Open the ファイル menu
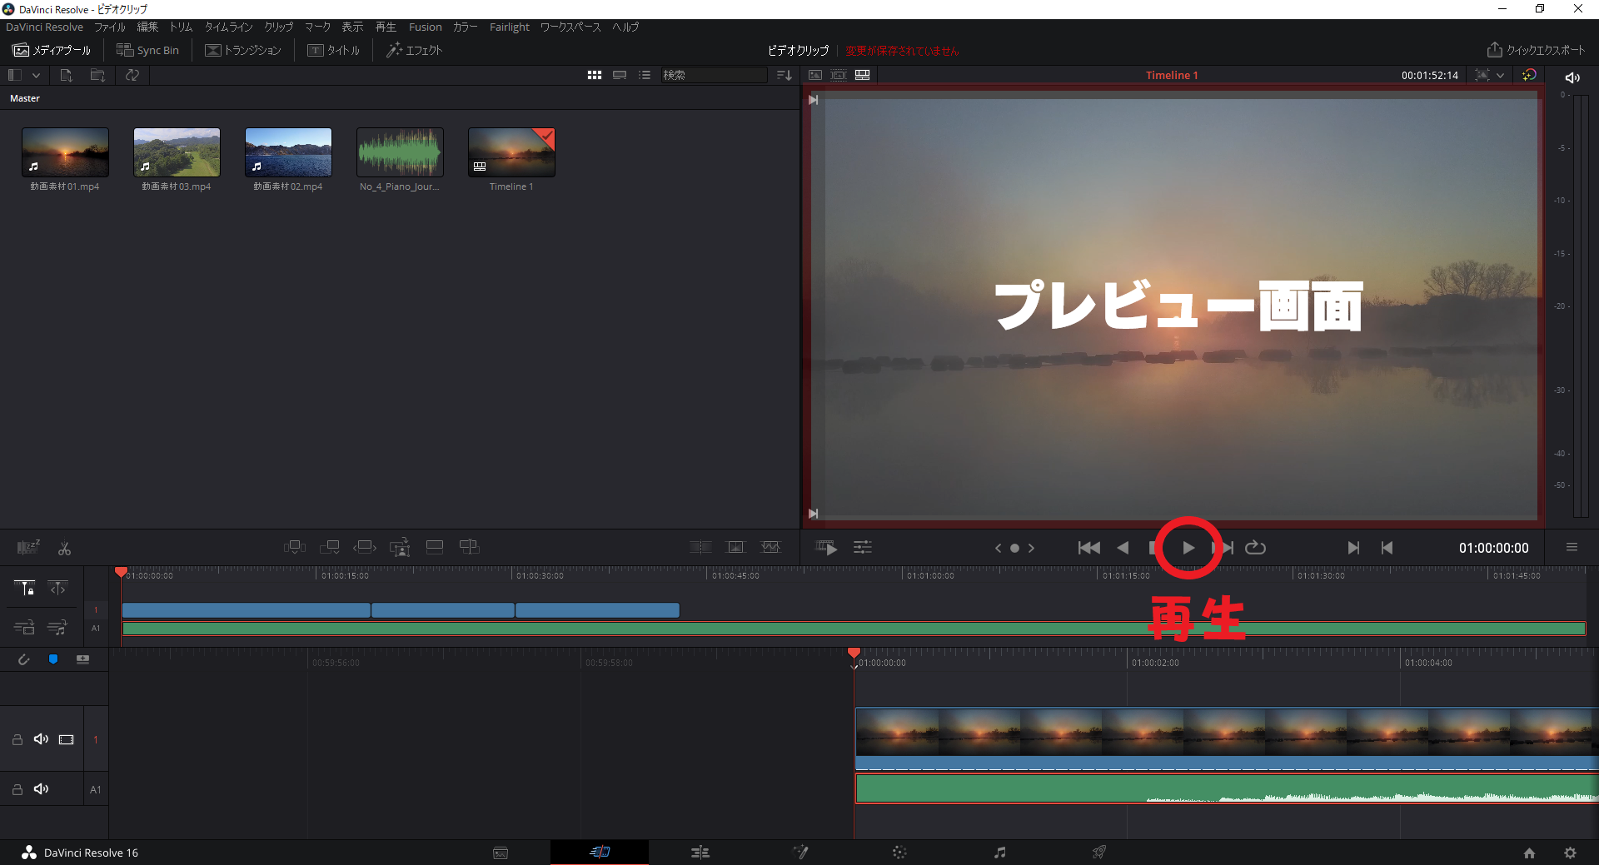 pyautogui.click(x=110, y=27)
